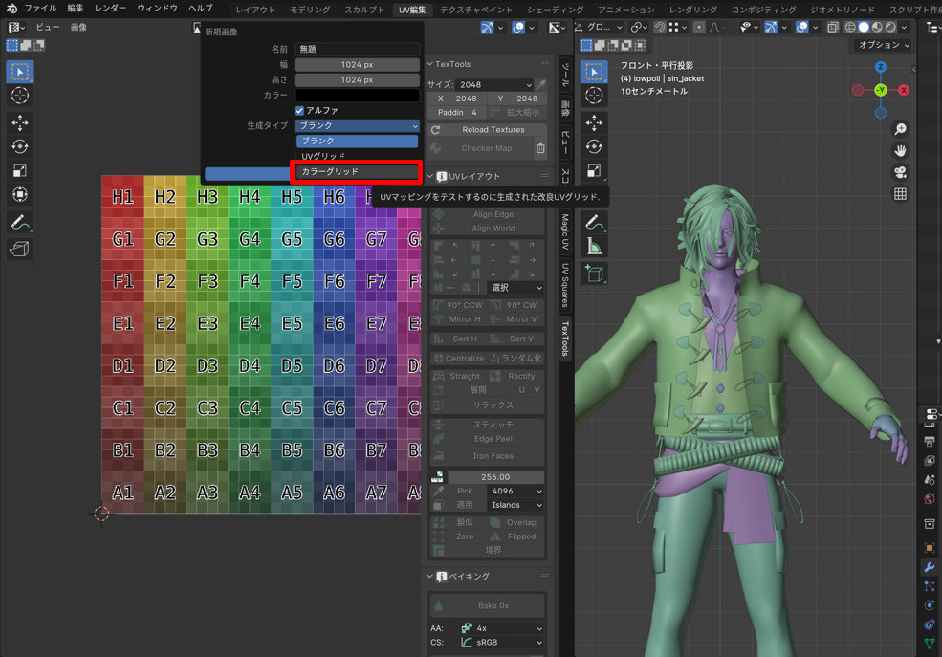Click the Paddin 4 value field
The height and width of the screenshot is (657, 942).
pyautogui.click(x=457, y=113)
